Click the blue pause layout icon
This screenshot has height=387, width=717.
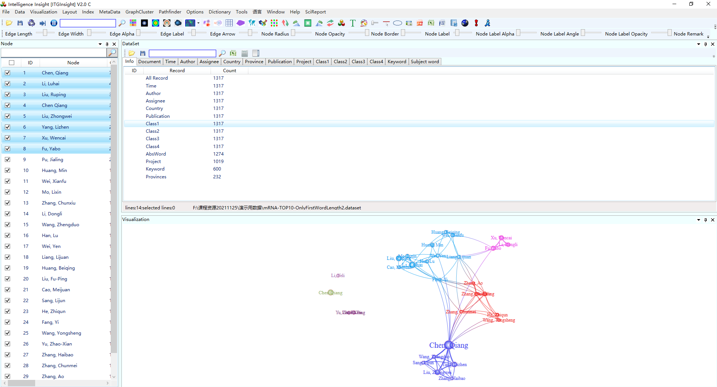[x=54, y=23]
